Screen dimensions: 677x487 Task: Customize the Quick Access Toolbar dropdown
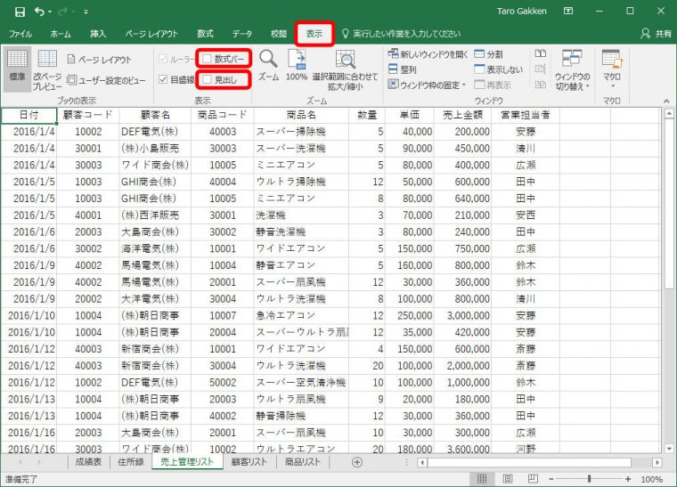pos(86,12)
